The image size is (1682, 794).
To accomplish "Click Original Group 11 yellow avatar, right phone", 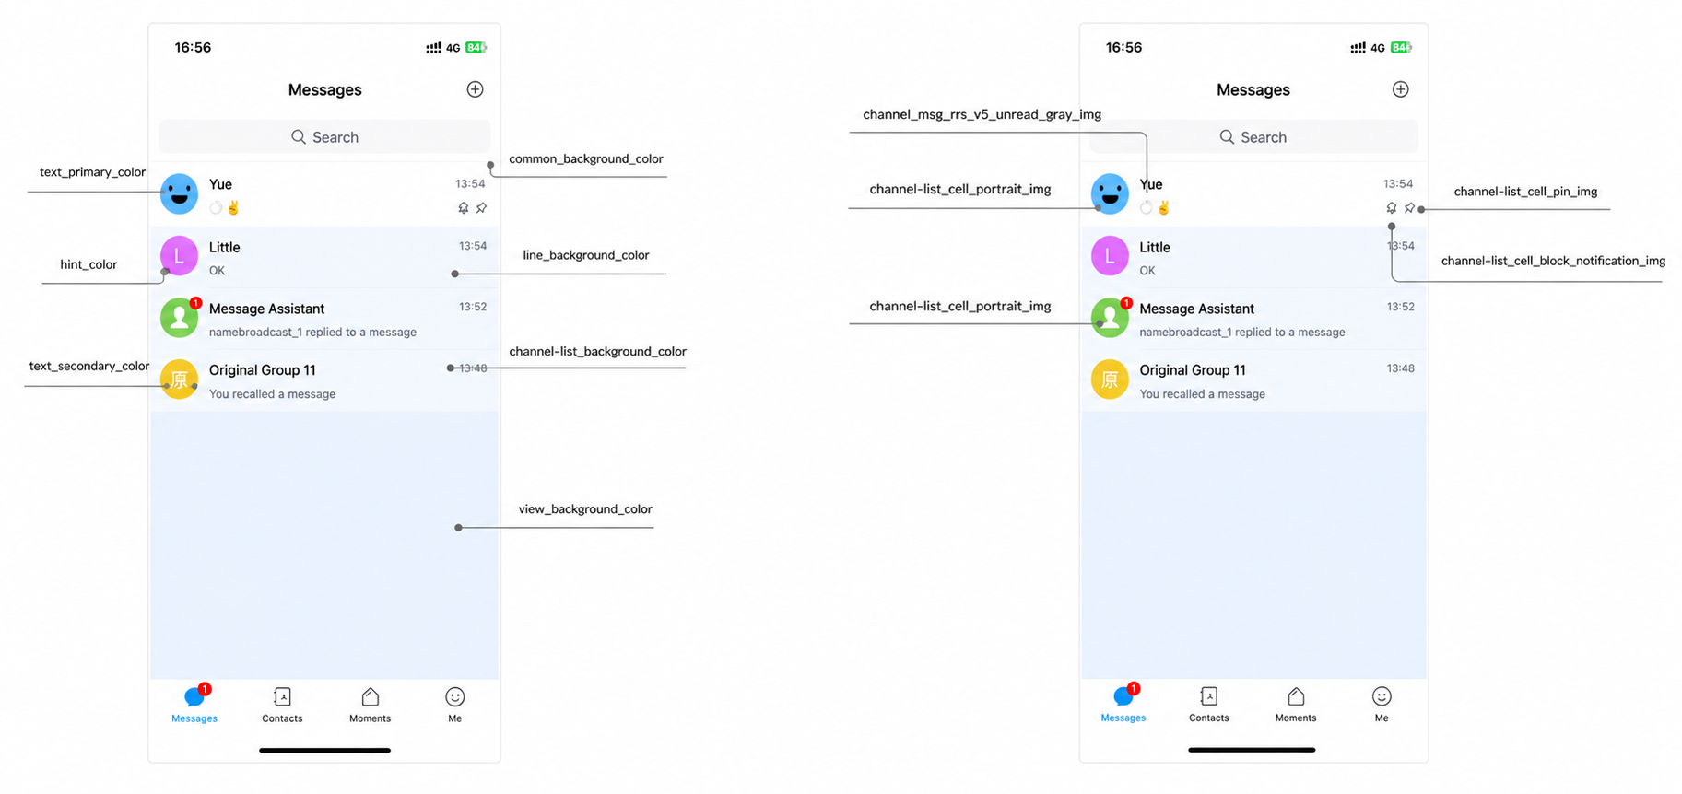I will coord(1110,379).
